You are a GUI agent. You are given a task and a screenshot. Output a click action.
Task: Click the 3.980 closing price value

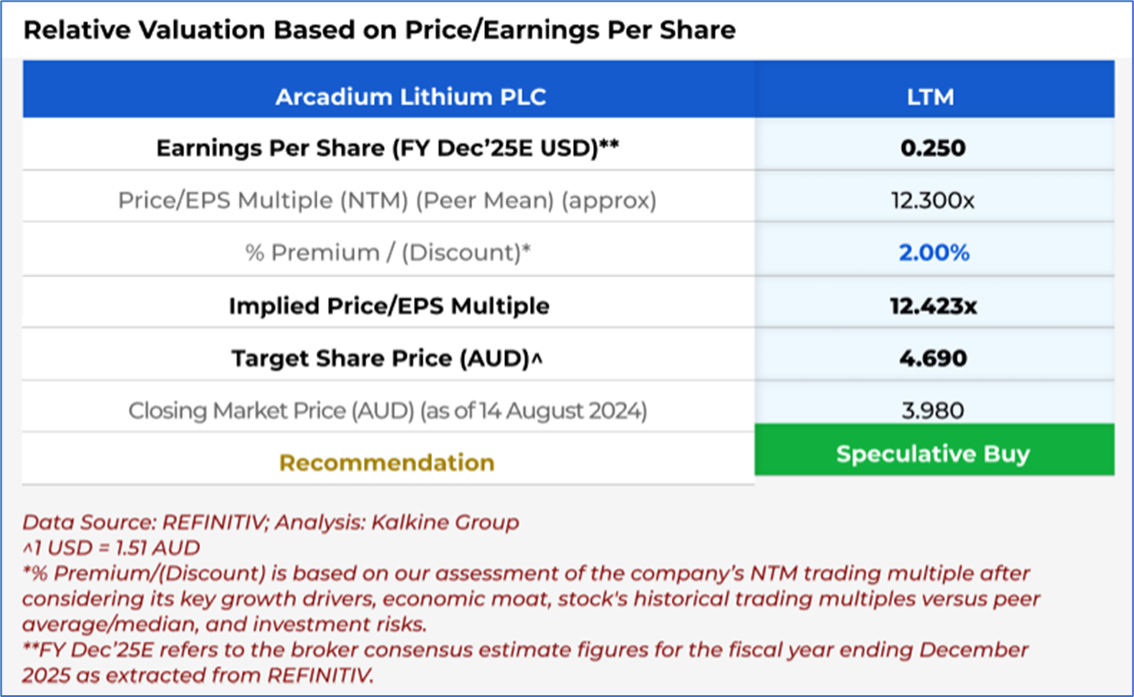932,411
